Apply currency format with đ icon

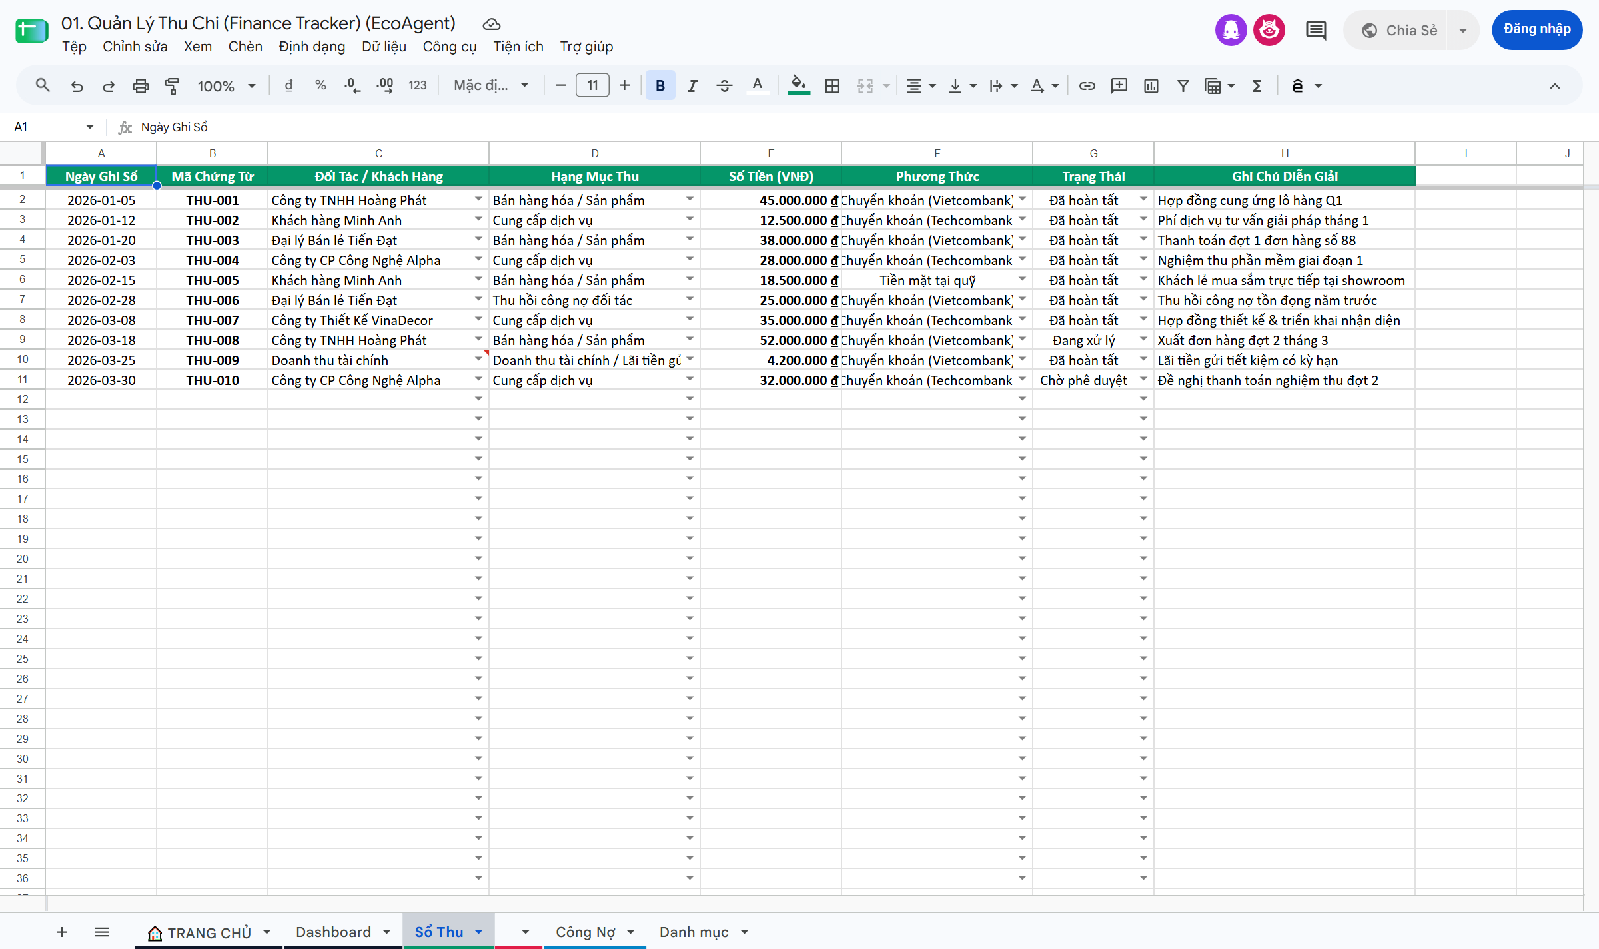pos(288,86)
